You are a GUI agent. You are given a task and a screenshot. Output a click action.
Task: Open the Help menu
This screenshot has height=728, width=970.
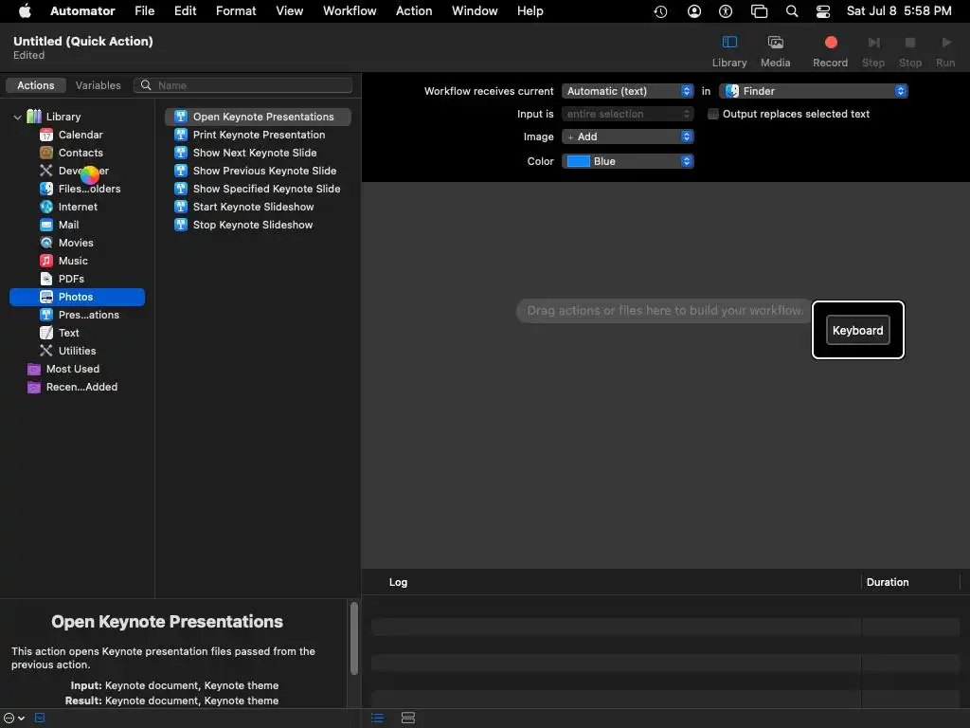530,11
